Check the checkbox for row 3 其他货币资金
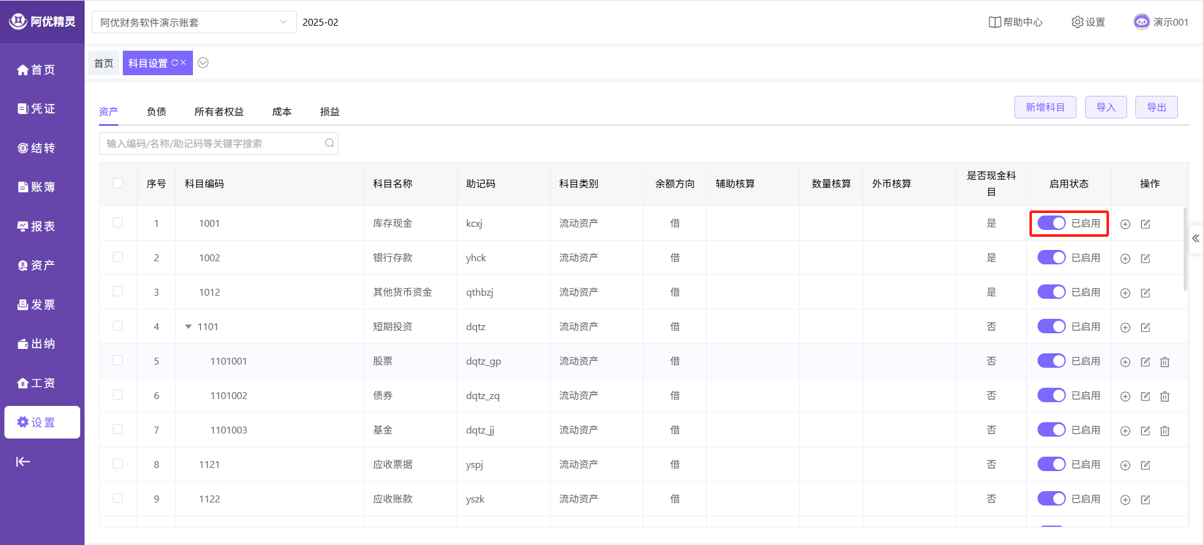 click(118, 292)
